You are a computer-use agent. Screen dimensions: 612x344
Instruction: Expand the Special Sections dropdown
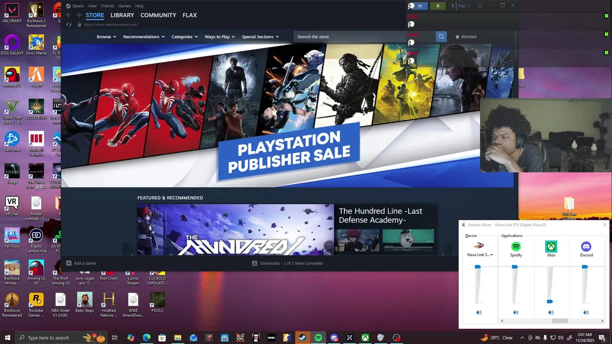click(x=260, y=37)
